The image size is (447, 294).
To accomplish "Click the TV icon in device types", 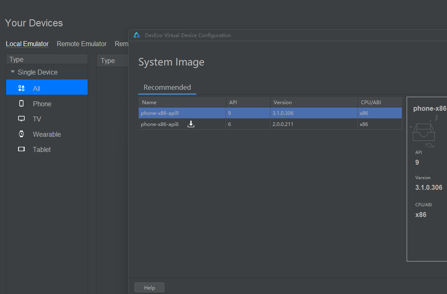I will 21,119.
